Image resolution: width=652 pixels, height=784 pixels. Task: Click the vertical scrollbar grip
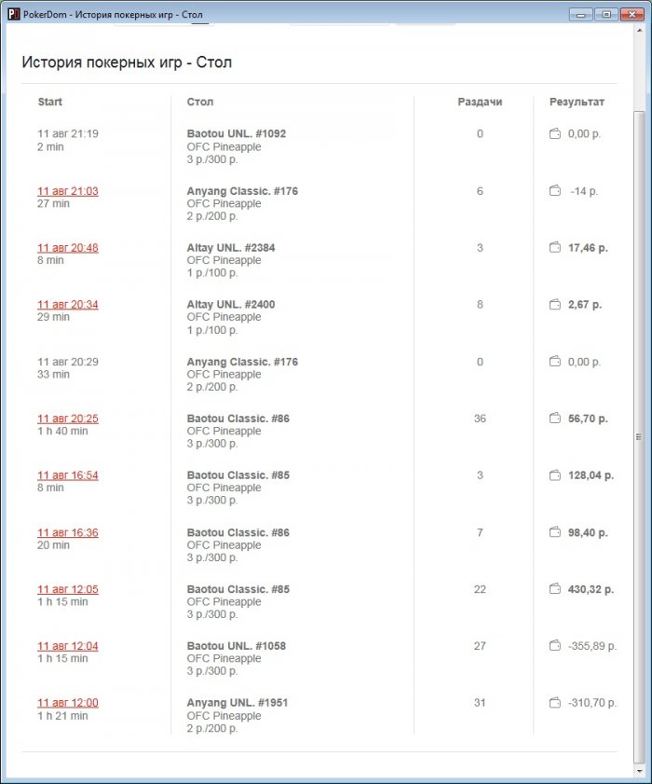(x=639, y=436)
